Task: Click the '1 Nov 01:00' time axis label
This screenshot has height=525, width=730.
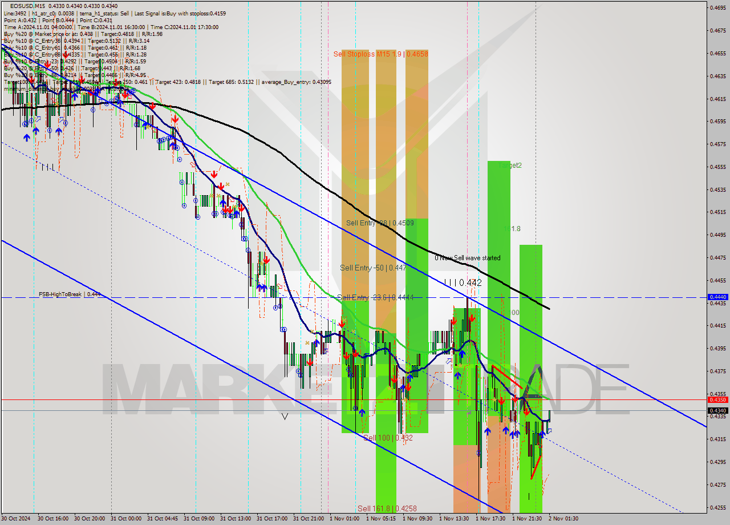Action: coord(344,519)
